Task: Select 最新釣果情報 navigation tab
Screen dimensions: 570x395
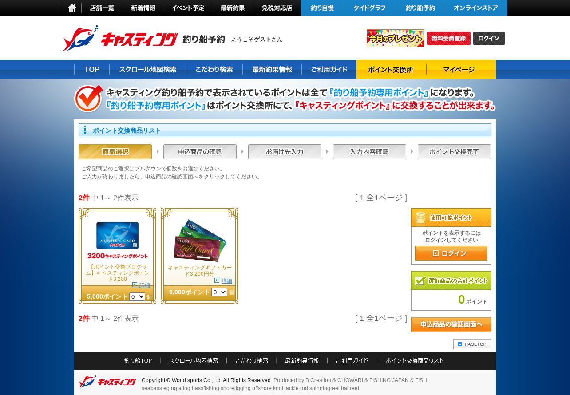Action: (272, 70)
